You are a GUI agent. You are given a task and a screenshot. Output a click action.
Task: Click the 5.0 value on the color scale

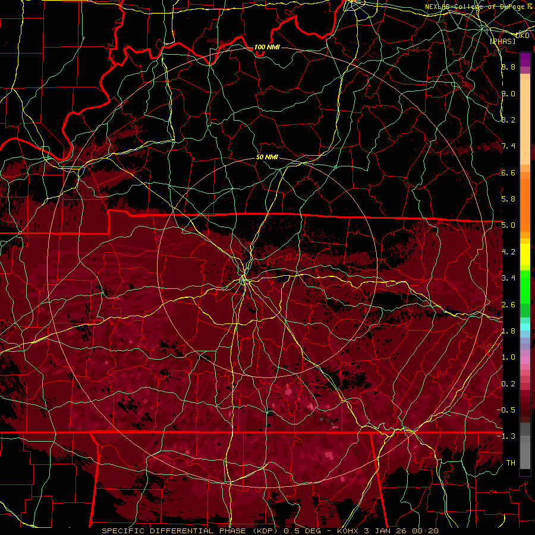tap(508, 225)
